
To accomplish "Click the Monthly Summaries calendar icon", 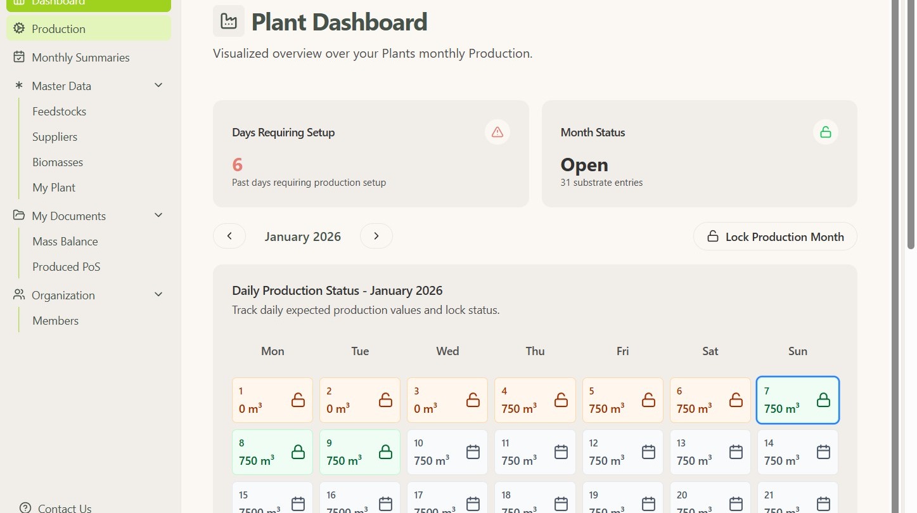I will [19, 57].
